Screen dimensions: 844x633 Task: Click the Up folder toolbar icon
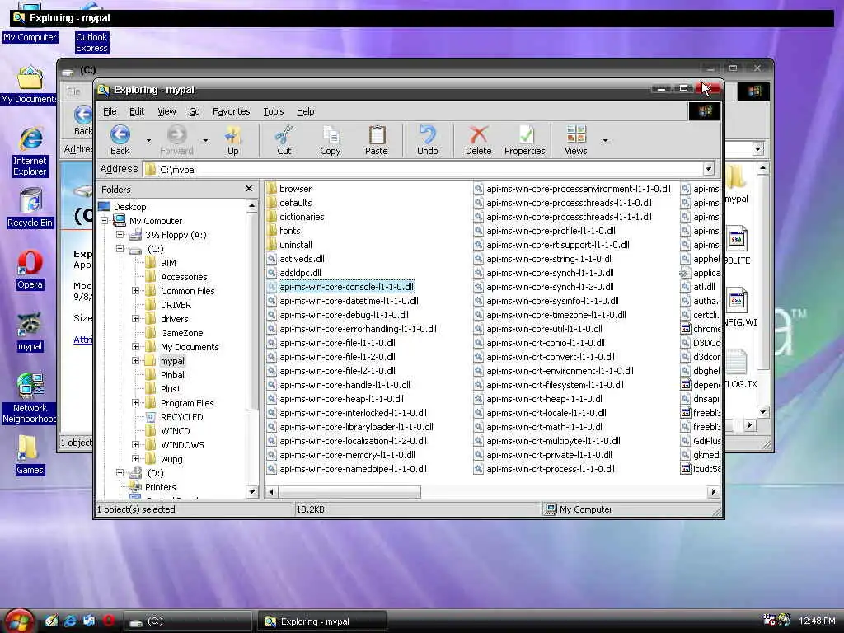pos(232,140)
